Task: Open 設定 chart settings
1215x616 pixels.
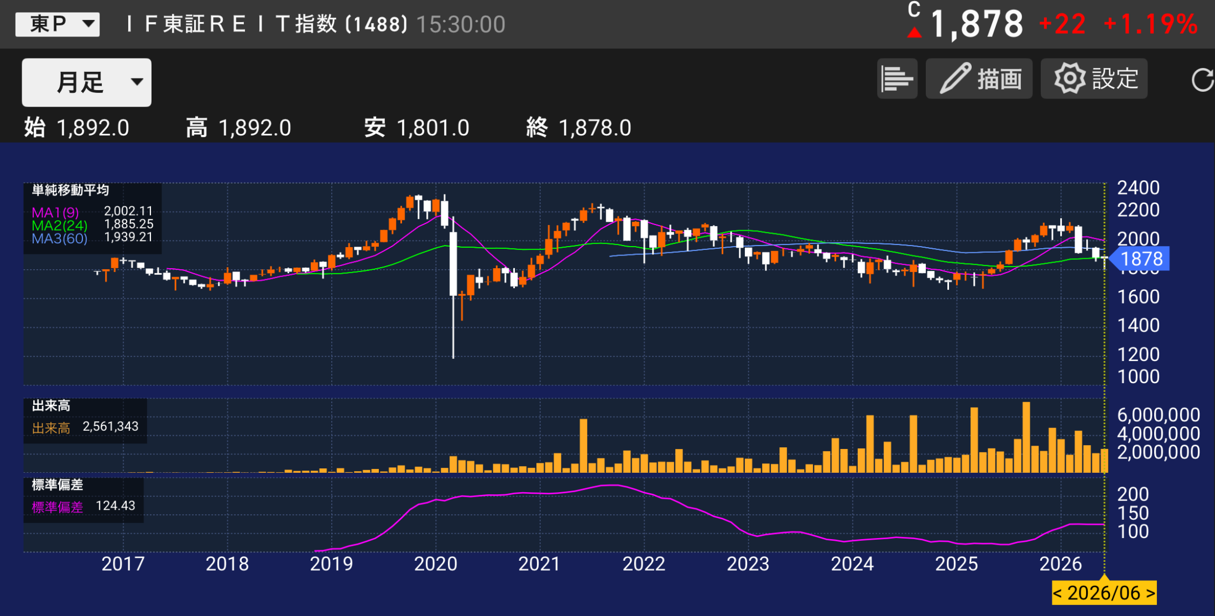Action: [1094, 79]
